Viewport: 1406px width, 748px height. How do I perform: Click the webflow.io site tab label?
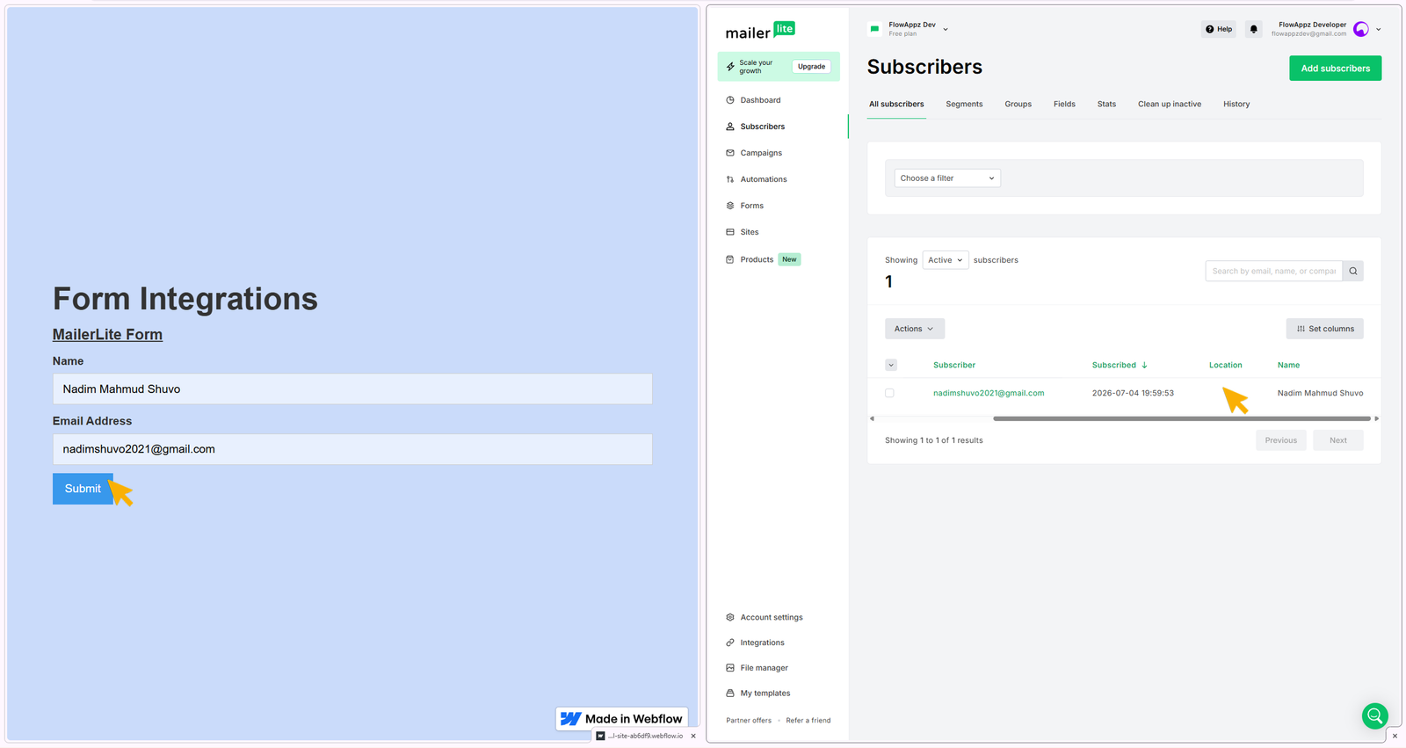click(x=641, y=737)
